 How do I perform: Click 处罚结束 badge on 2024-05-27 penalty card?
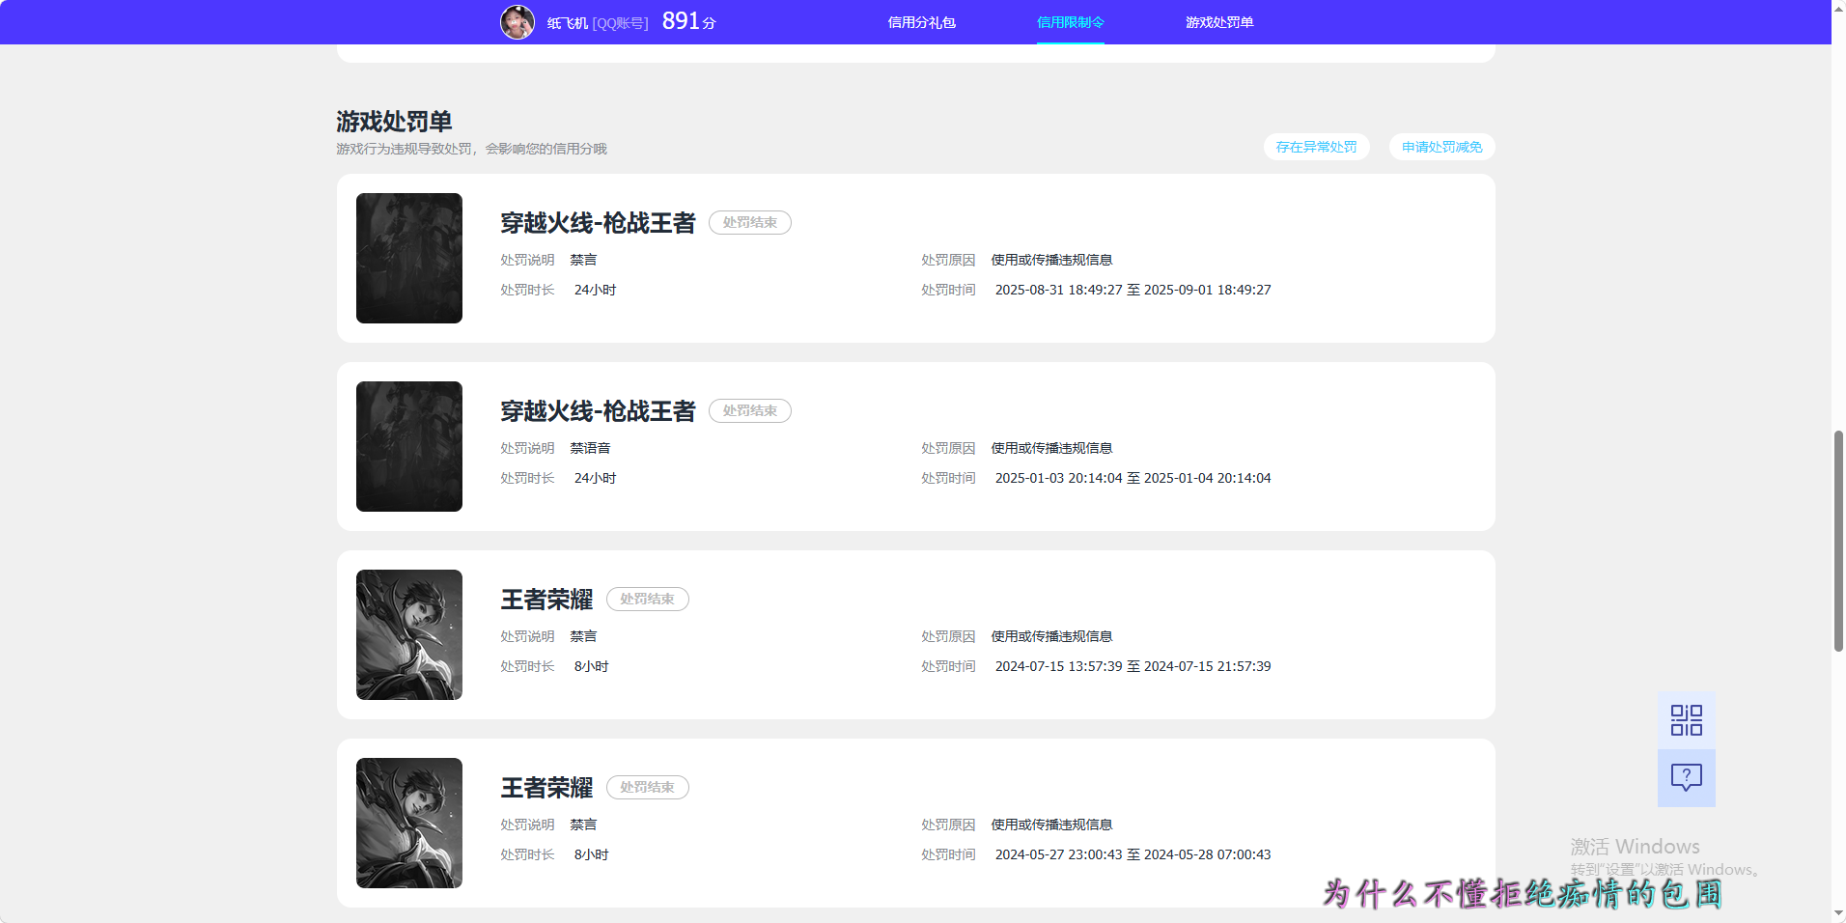(648, 787)
